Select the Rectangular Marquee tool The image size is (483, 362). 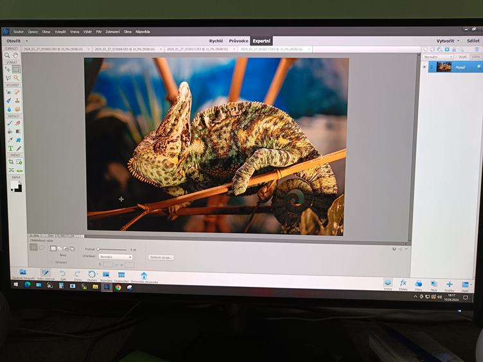(16, 69)
